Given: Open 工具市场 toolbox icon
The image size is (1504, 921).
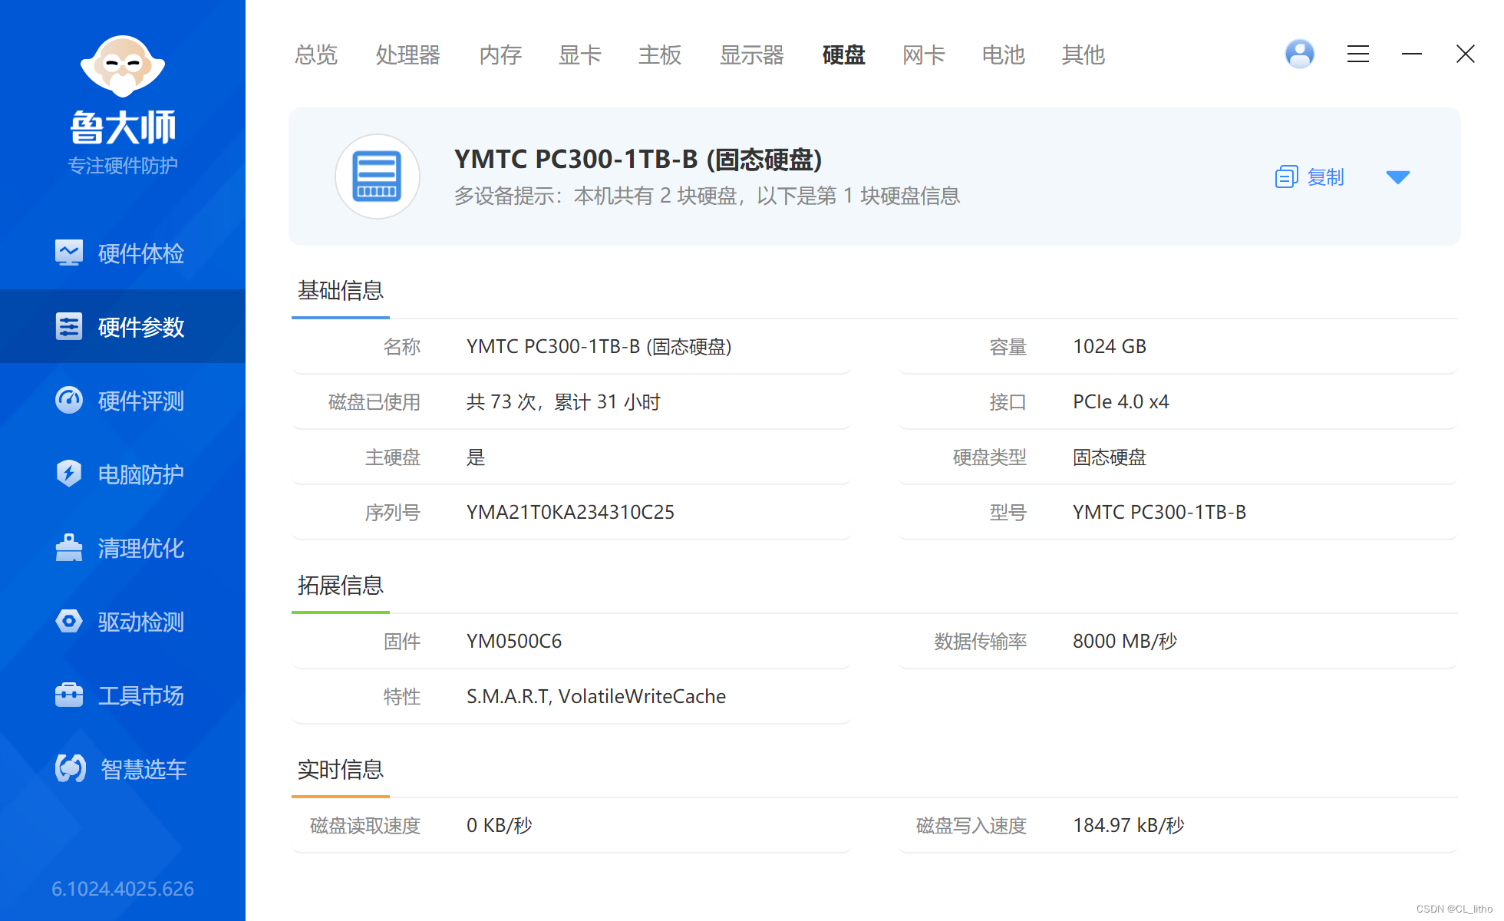Looking at the screenshot, I should [x=69, y=695].
